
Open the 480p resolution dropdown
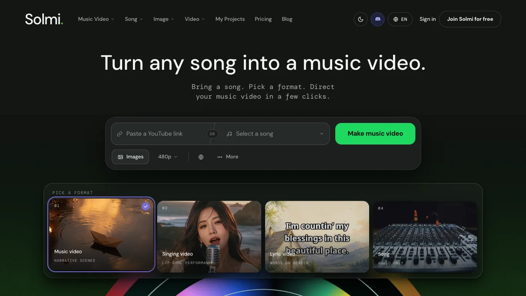168,157
